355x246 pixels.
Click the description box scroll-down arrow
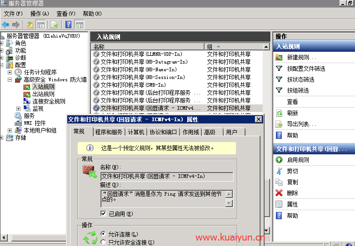coord(229,203)
